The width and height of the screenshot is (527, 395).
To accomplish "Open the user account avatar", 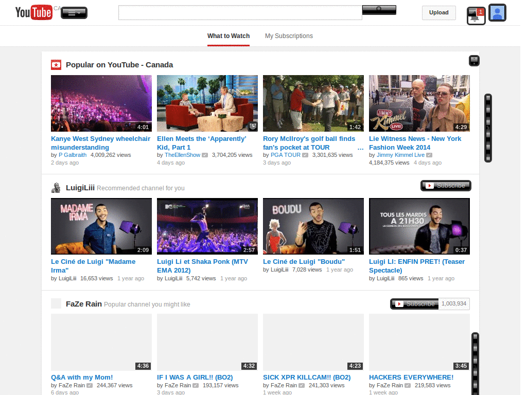I will click(497, 13).
